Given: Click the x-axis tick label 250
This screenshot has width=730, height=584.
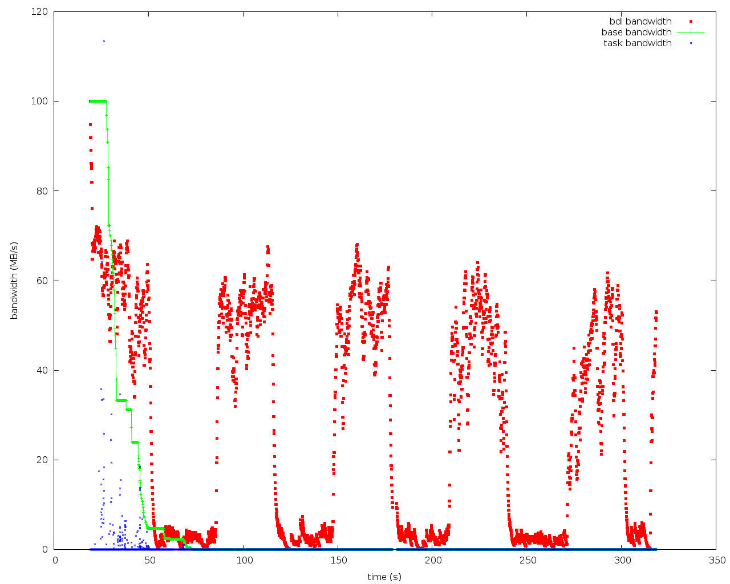Looking at the screenshot, I should 528,561.
